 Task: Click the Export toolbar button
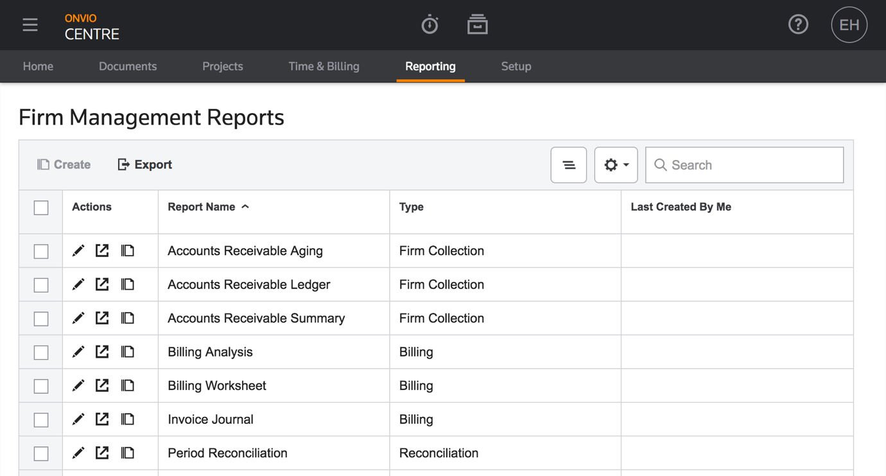[144, 164]
